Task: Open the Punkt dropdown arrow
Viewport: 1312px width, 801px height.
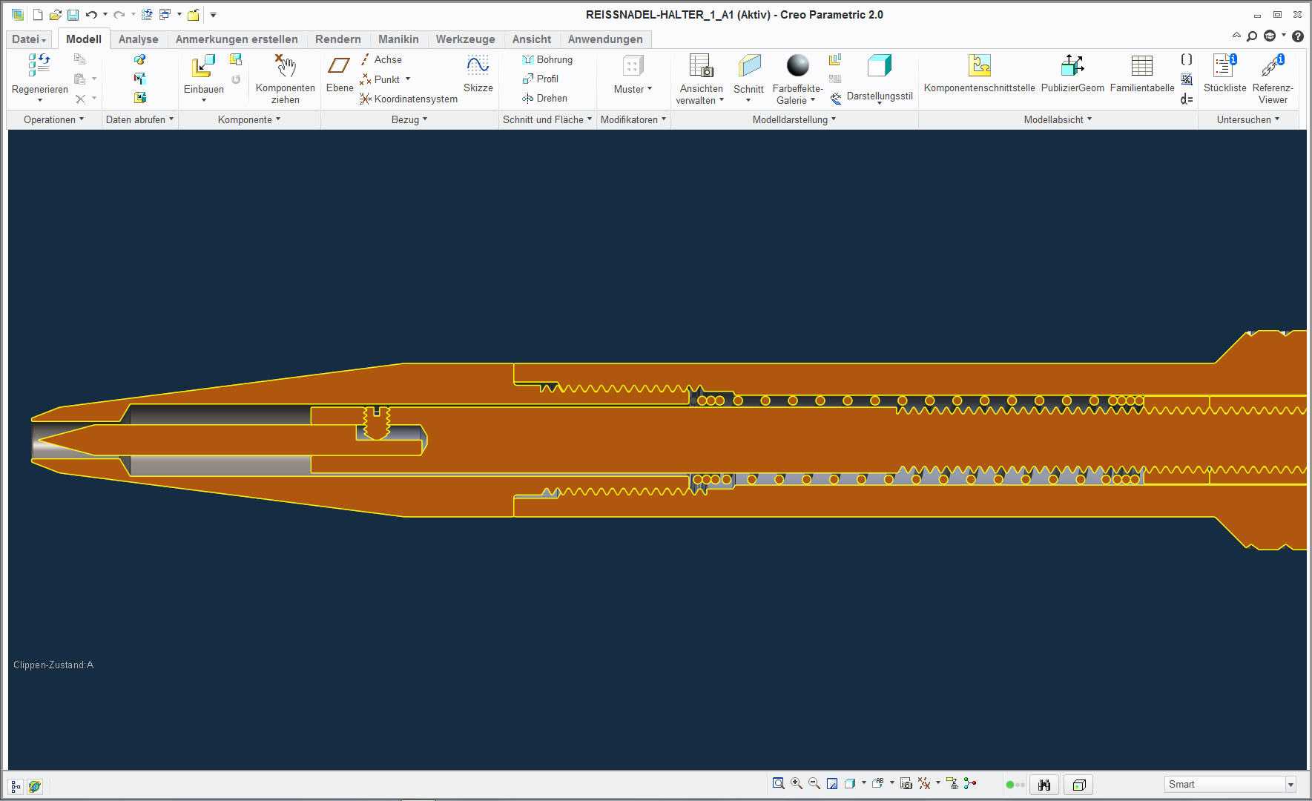Action: pos(408,79)
